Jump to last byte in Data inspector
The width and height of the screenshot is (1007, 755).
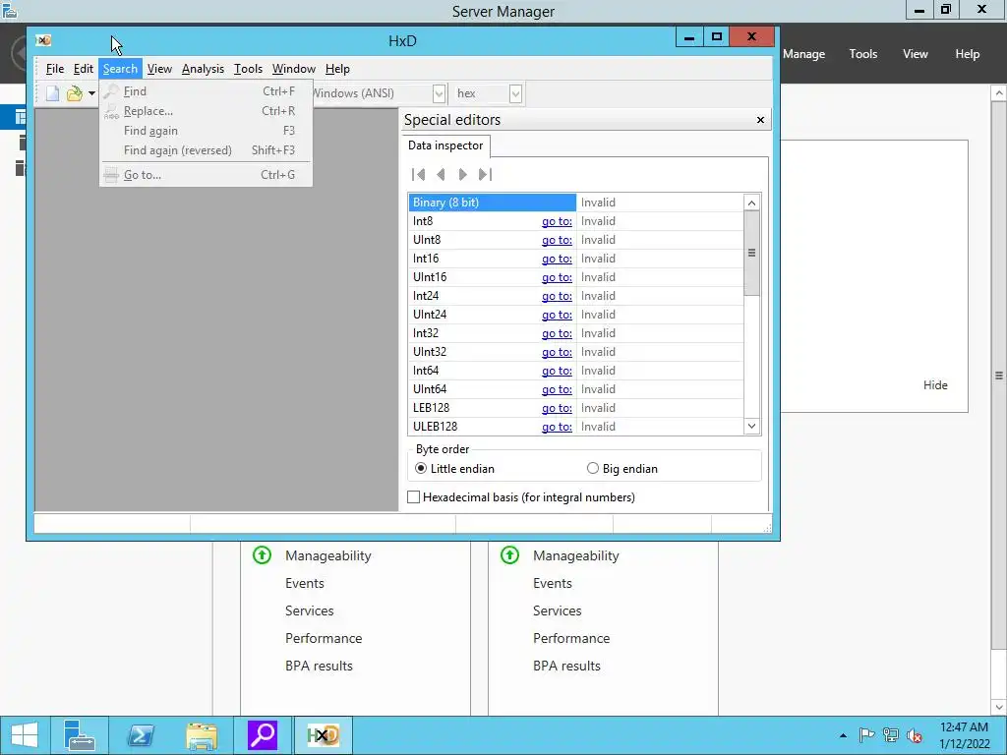pos(485,175)
